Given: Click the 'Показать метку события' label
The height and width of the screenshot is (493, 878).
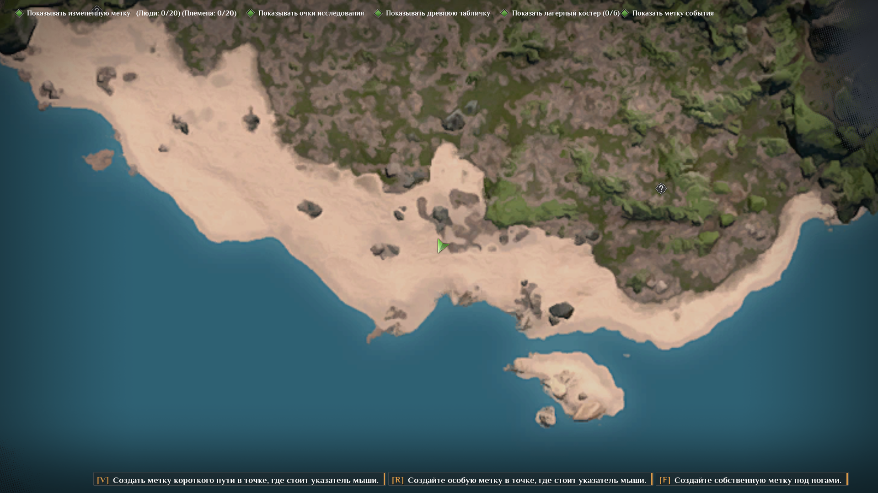Looking at the screenshot, I should 673,13.
